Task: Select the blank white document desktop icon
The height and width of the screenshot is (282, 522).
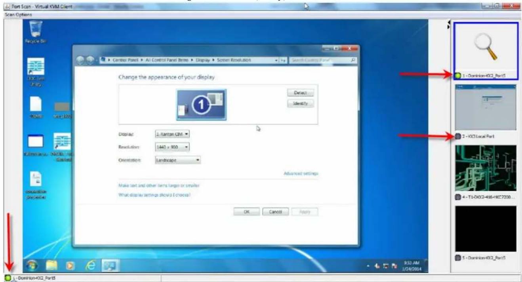Action: click(x=36, y=107)
